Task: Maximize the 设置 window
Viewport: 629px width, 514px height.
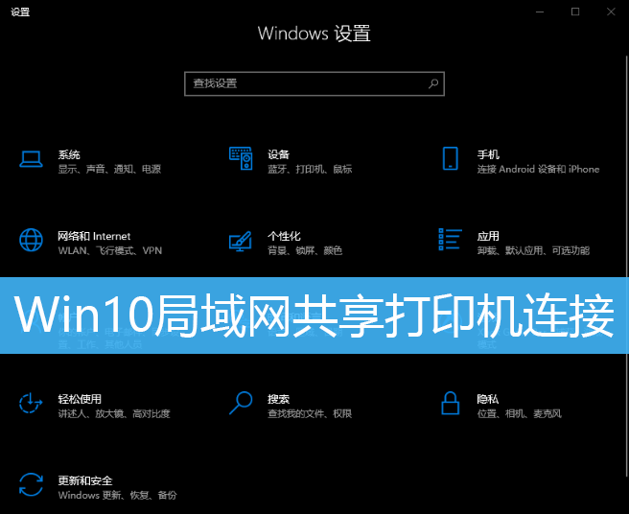Action: pos(575,12)
